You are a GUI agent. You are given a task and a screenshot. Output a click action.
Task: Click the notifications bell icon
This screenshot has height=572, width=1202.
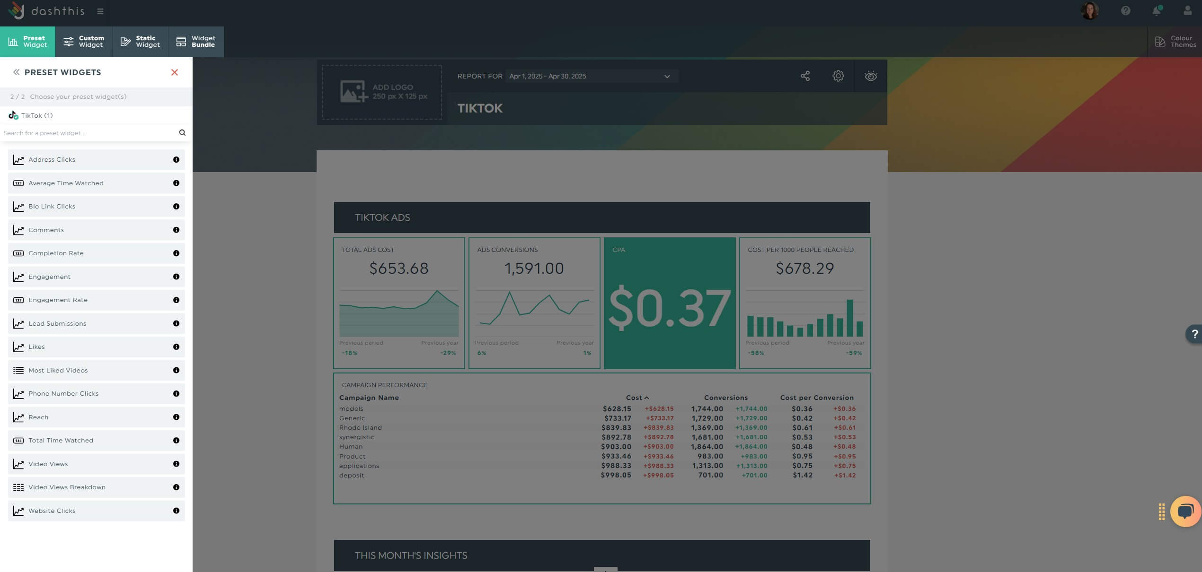click(x=1157, y=11)
